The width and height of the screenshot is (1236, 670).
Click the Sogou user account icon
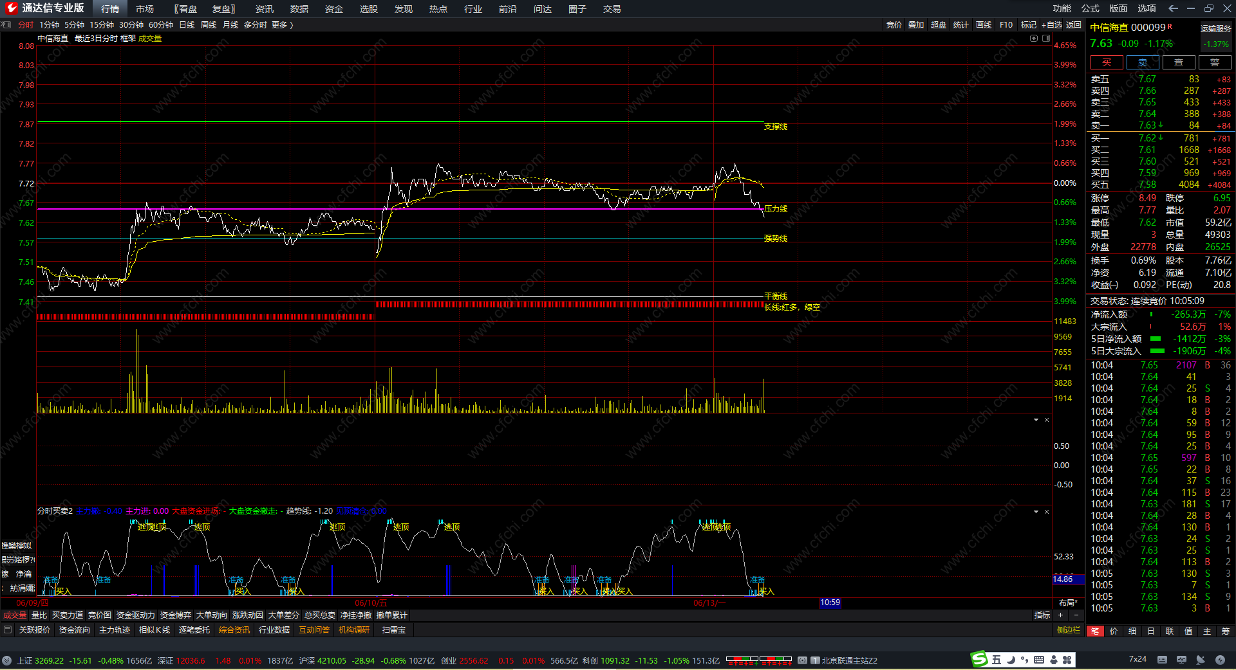[x=1053, y=660]
